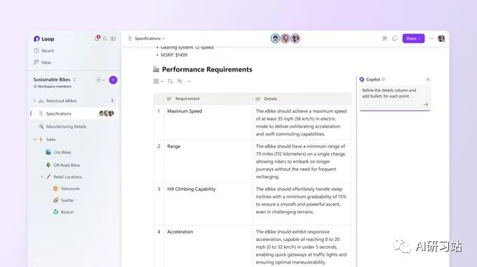The height and width of the screenshot is (267, 477).
Task: Submit Copilot prompt with the arrow icon
Action: [x=426, y=104]
